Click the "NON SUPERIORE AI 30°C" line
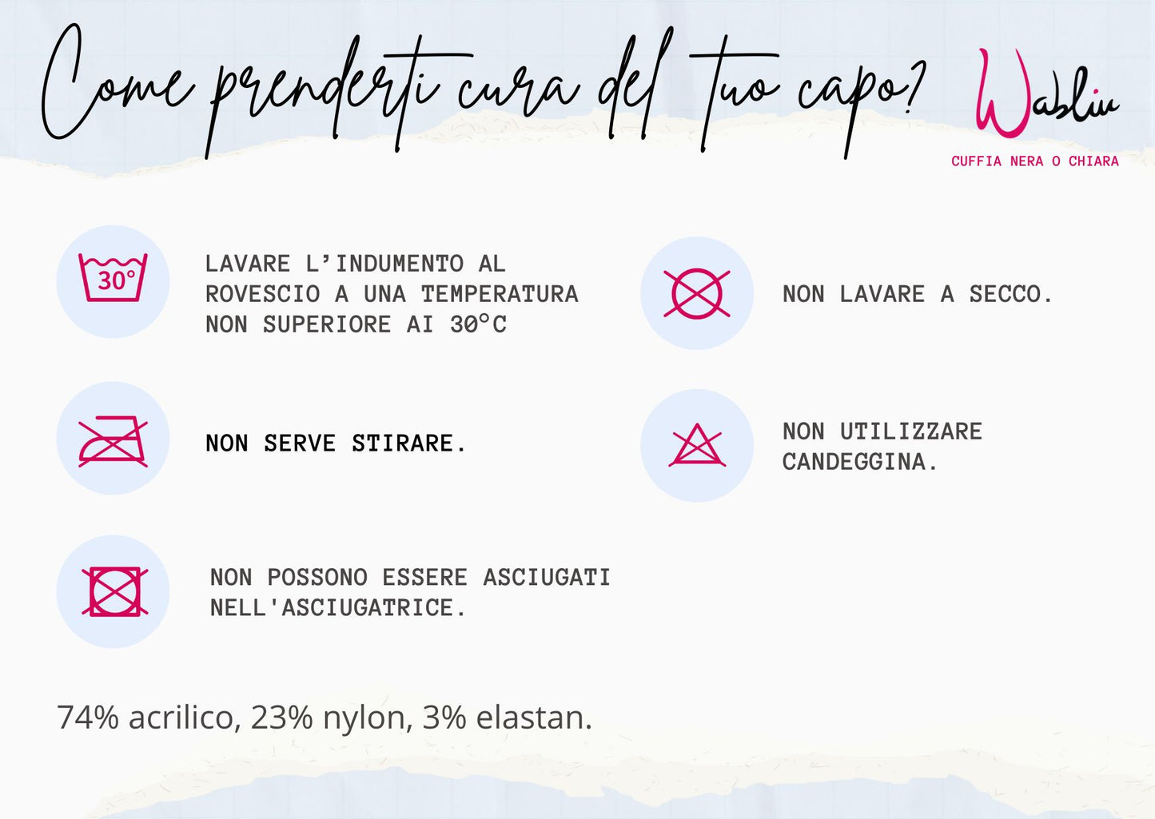 (356, 324)
